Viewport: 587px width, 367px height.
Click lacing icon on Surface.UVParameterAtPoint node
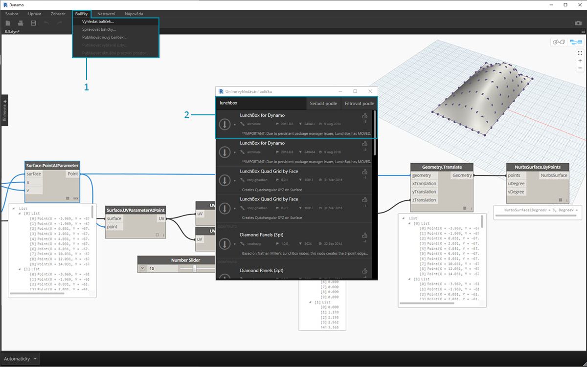click(164, 235)
